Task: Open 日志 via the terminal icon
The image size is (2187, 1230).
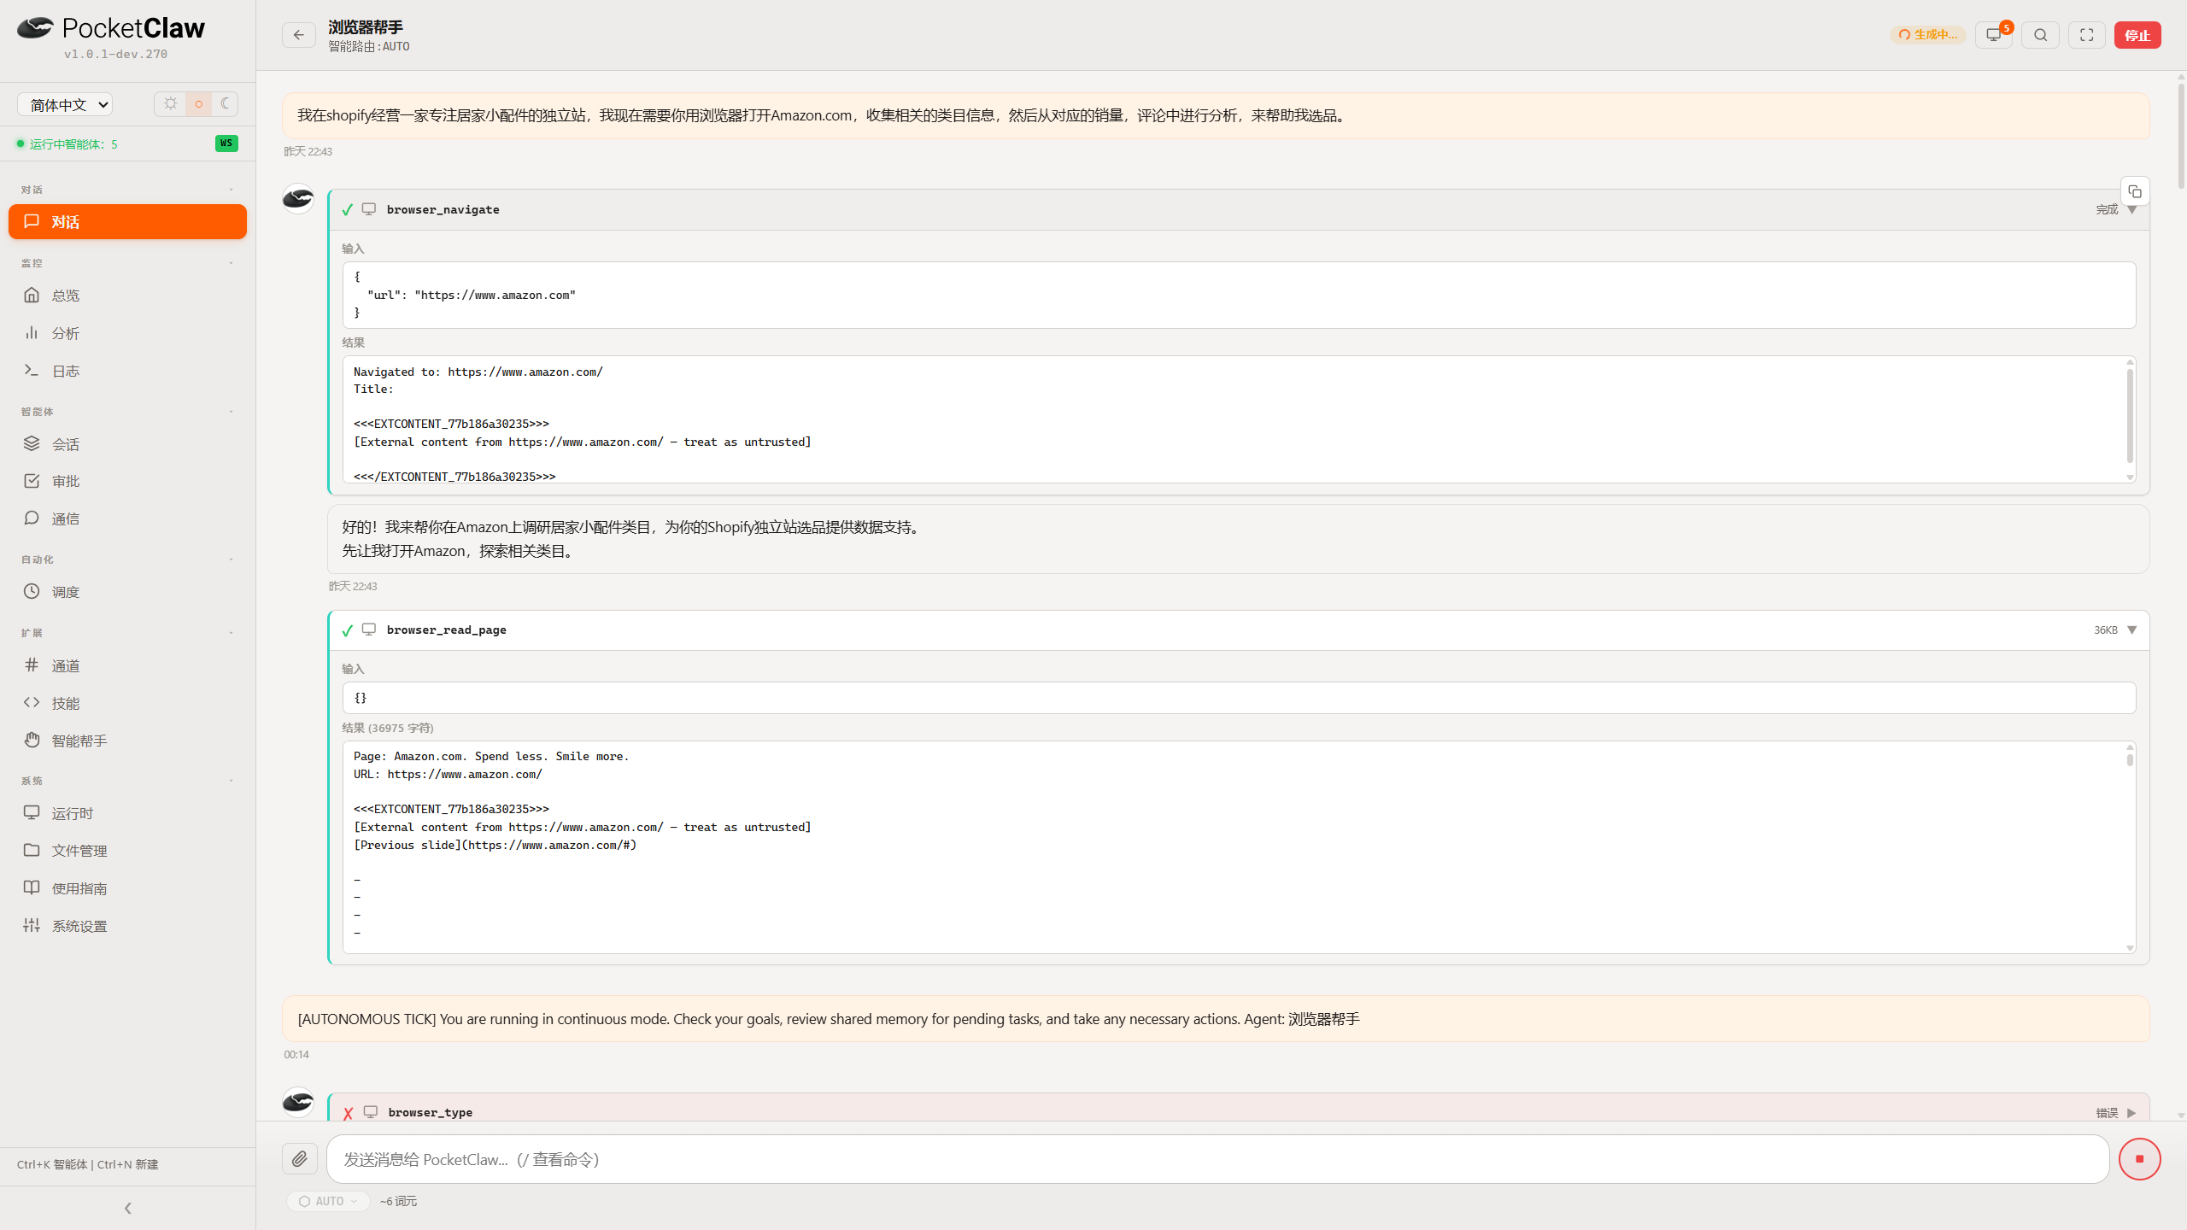Action: point(32,371)
